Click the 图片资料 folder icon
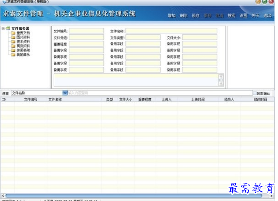Screen dimensions: 278x201 (13, 37)
